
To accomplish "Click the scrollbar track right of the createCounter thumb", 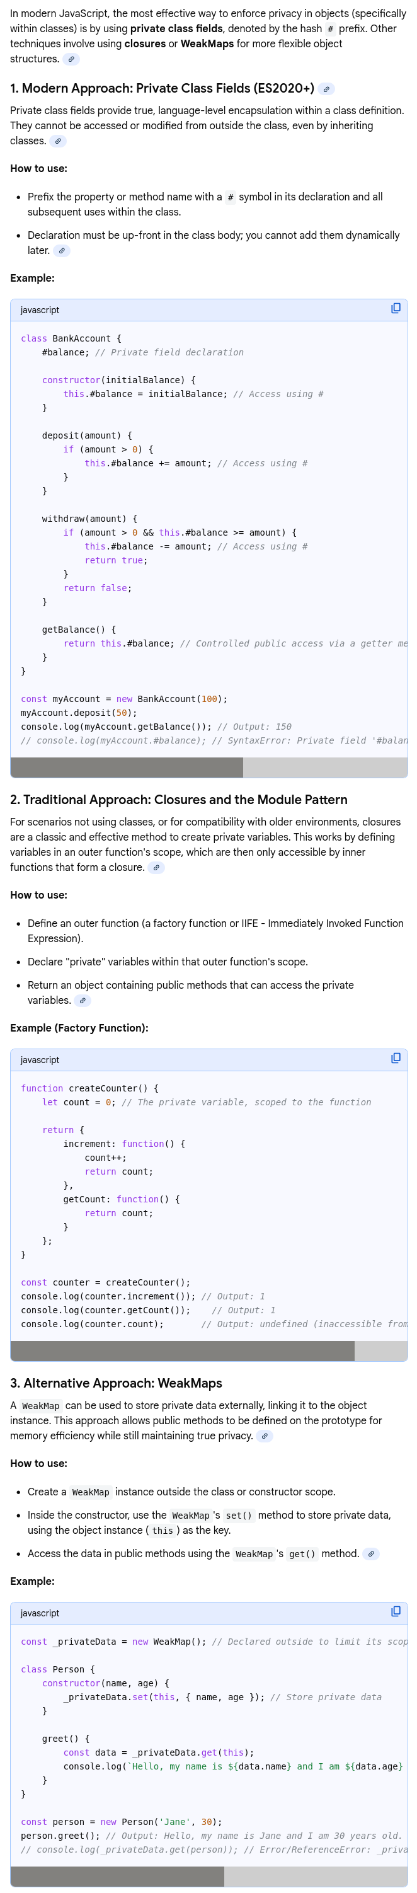I will (381, 1350).
